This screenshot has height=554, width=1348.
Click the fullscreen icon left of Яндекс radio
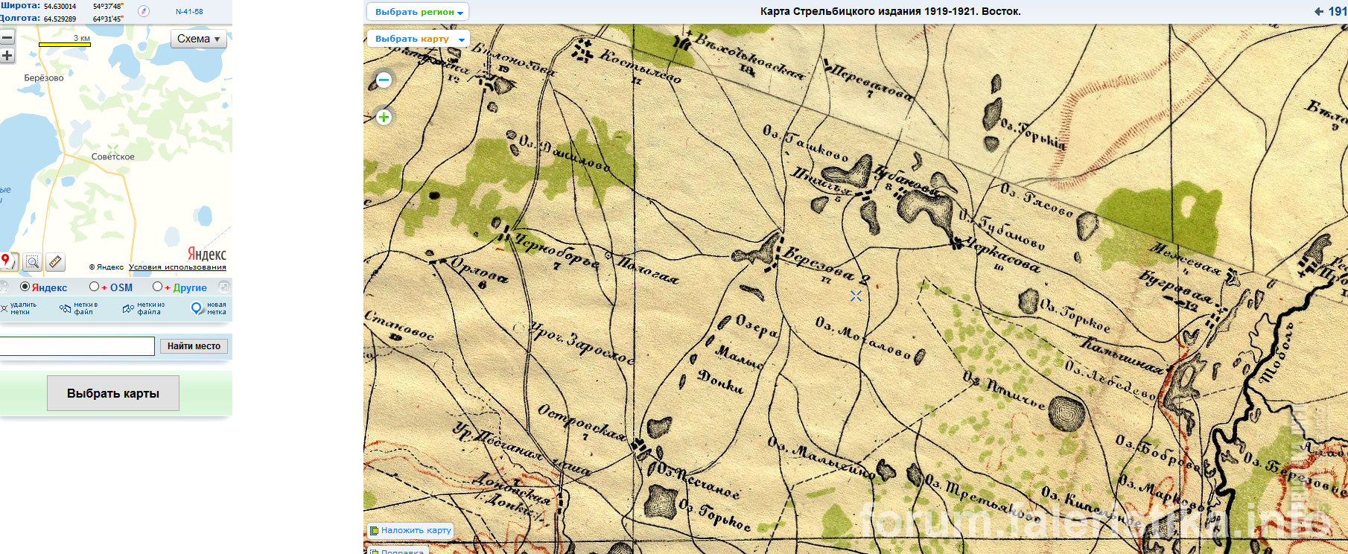(3, 287)
